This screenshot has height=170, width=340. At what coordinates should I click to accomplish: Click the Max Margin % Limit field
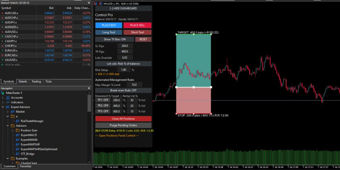[x=135, y=85]
